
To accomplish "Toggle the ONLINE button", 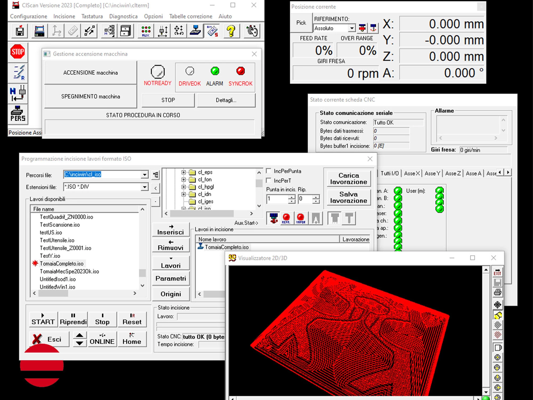I will [x=102, y=339].
